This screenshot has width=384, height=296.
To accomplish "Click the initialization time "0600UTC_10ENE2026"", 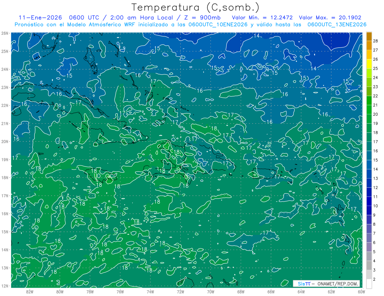I will click(x=218, y=25).
